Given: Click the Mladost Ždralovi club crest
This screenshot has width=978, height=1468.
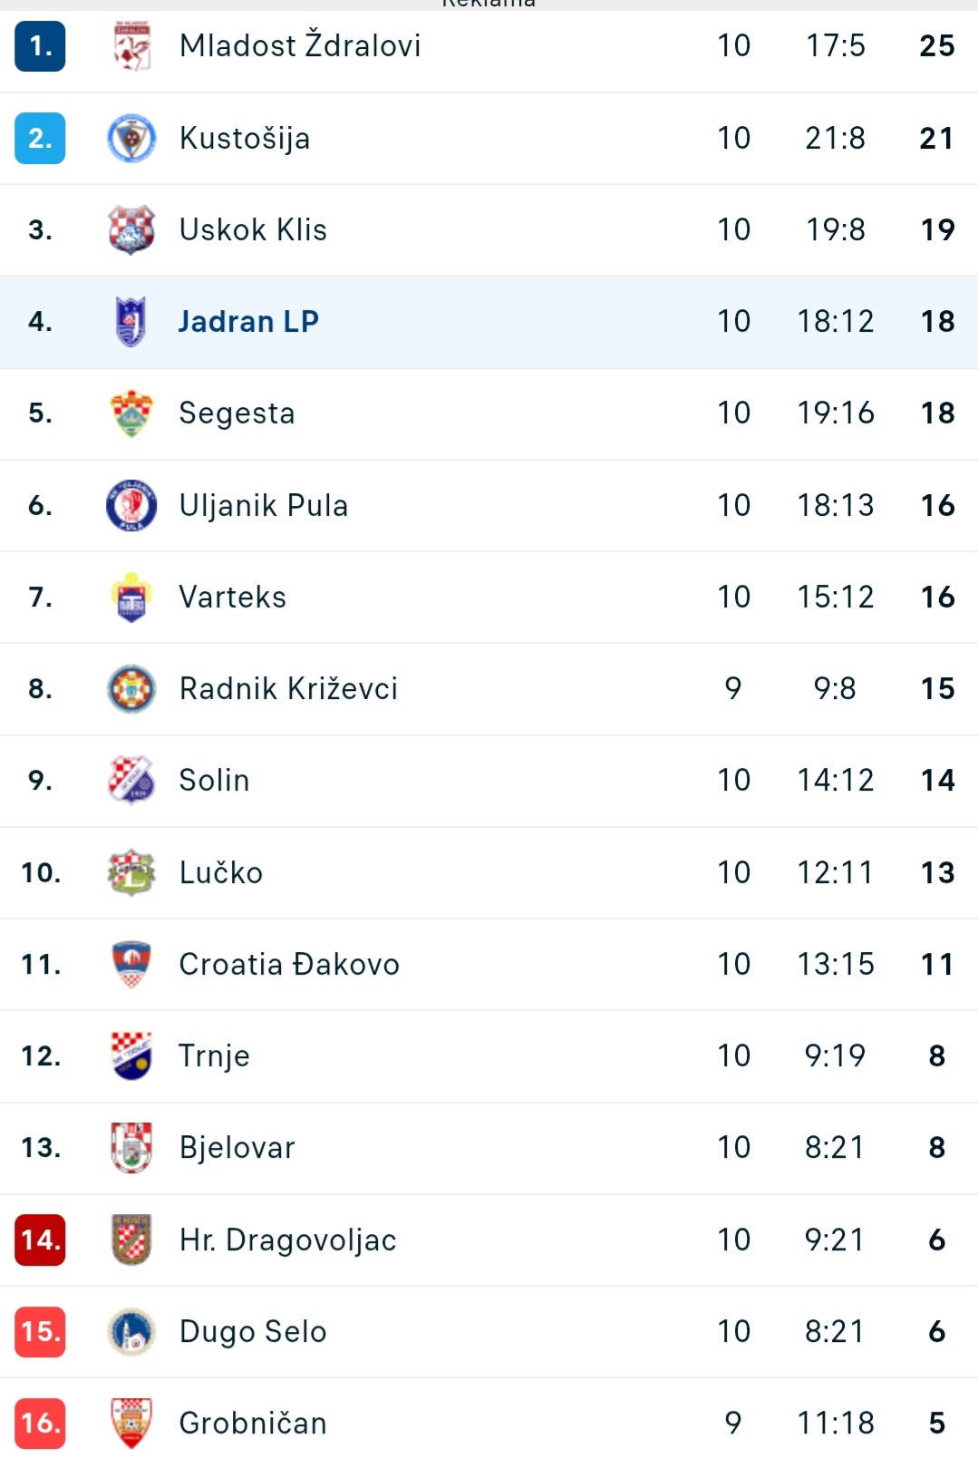Looking at the screenshot, I should coord(131,46).
